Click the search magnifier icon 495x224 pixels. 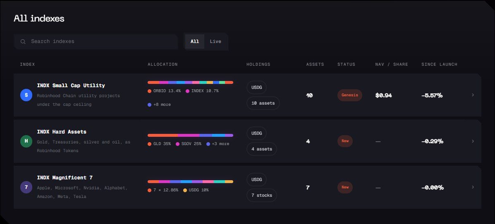[23, 42]
